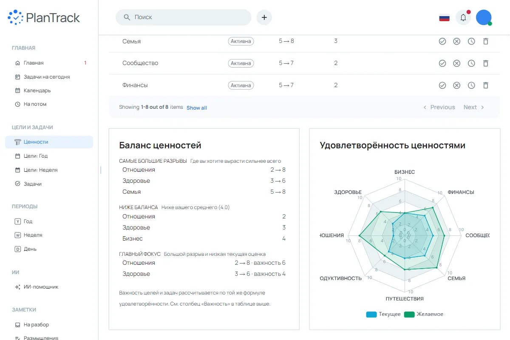Open the user profile avatar

coord(484,17)
